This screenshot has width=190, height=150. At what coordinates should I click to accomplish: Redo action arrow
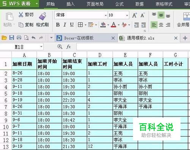pos(41,38)
